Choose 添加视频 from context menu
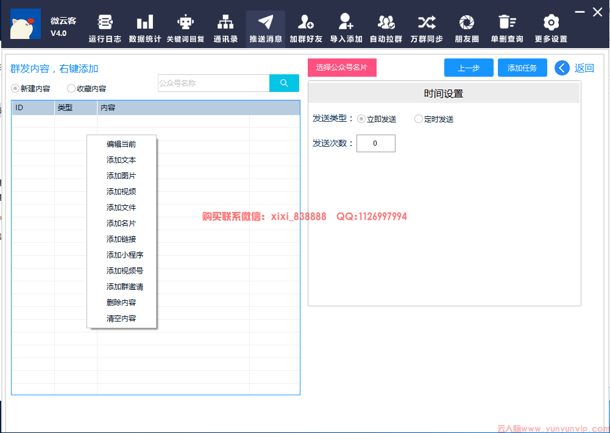 121,192
